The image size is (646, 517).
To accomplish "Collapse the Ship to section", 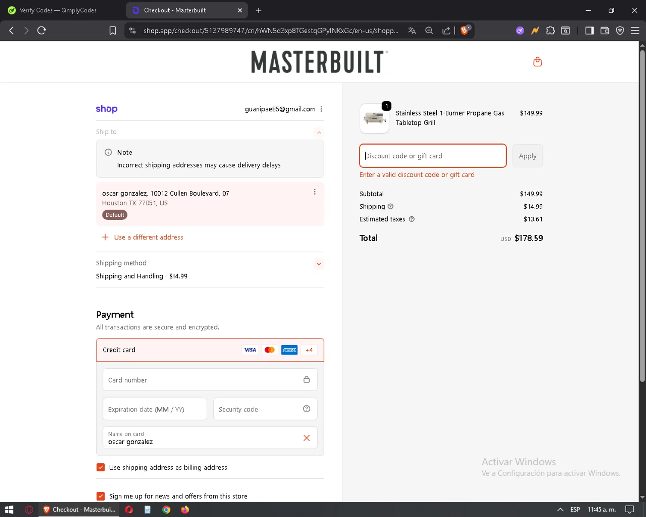I will click(x=319, y=132).
